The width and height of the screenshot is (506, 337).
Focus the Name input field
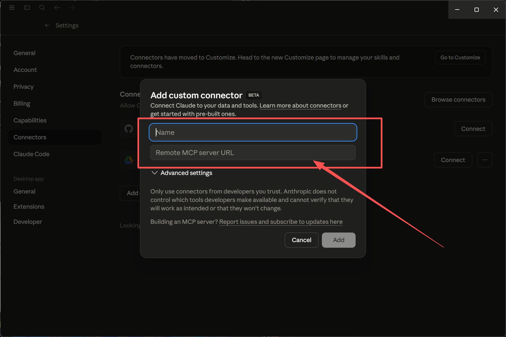click(253, 132)
